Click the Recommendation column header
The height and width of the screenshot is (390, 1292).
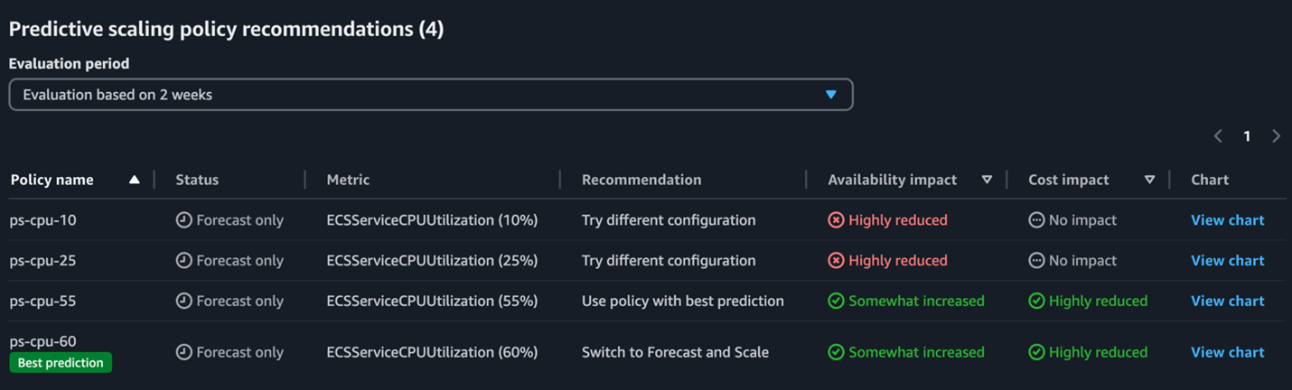click(x=641, y=180)
